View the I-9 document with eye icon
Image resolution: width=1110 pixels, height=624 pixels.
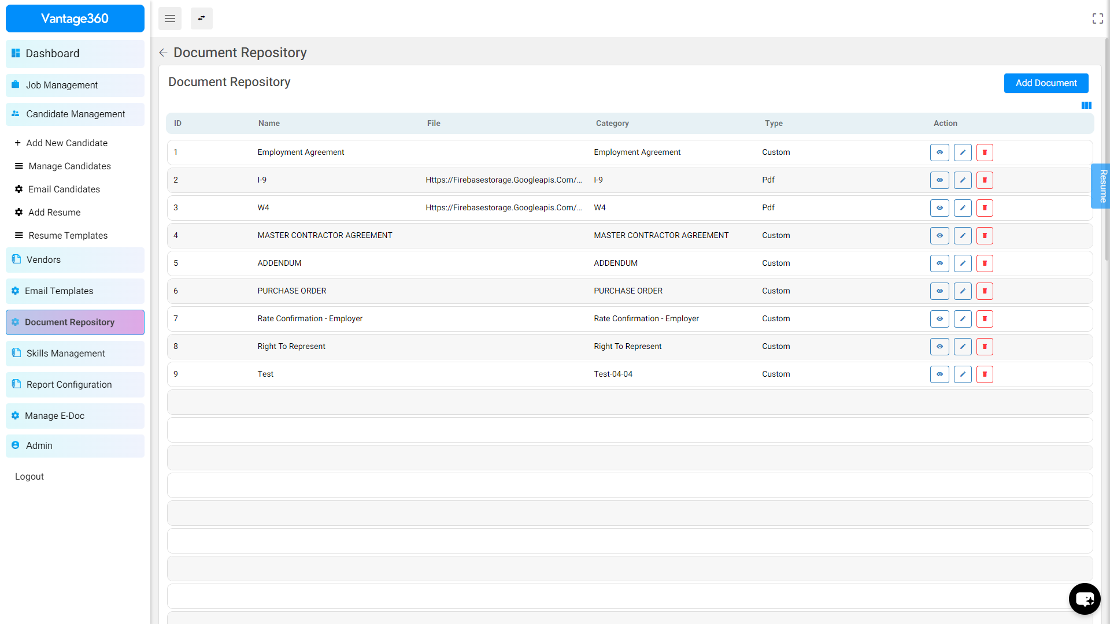pos(939,180)
